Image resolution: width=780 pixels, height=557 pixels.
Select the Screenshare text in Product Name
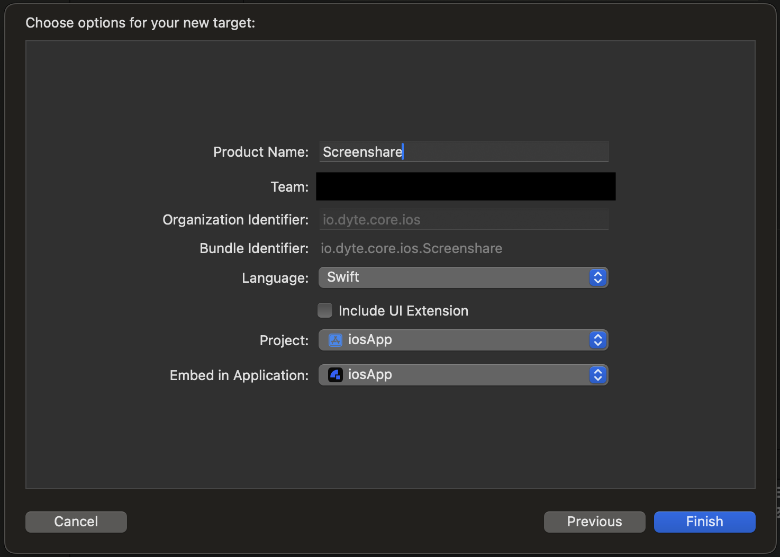(362, 151)
